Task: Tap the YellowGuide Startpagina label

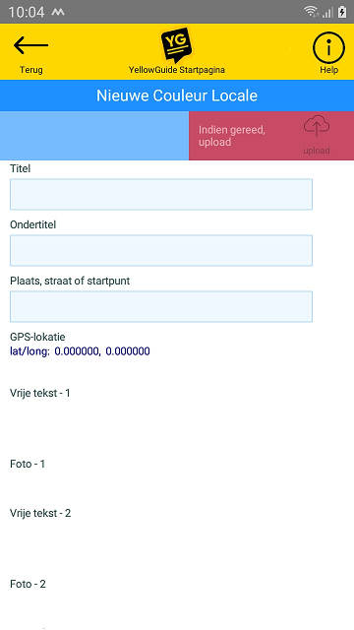Action: [x=177, y=70]
